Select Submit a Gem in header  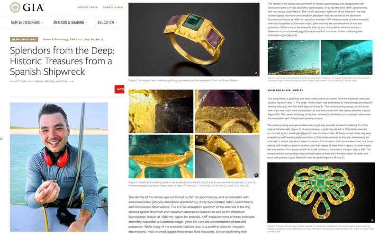pos(113,8)
